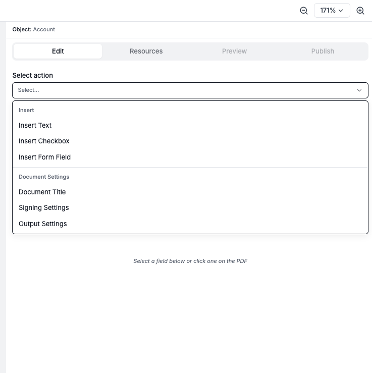This screenshot has height=373, width=372.
Task: Click the 'Select a field below' hint text
Action: click(190, 261)
